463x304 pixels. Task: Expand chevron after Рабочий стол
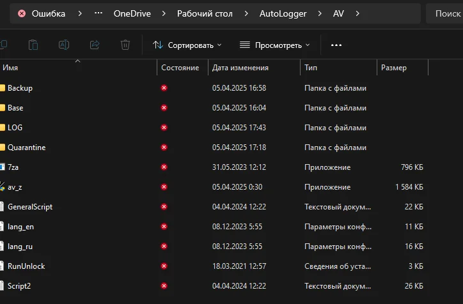246,13
